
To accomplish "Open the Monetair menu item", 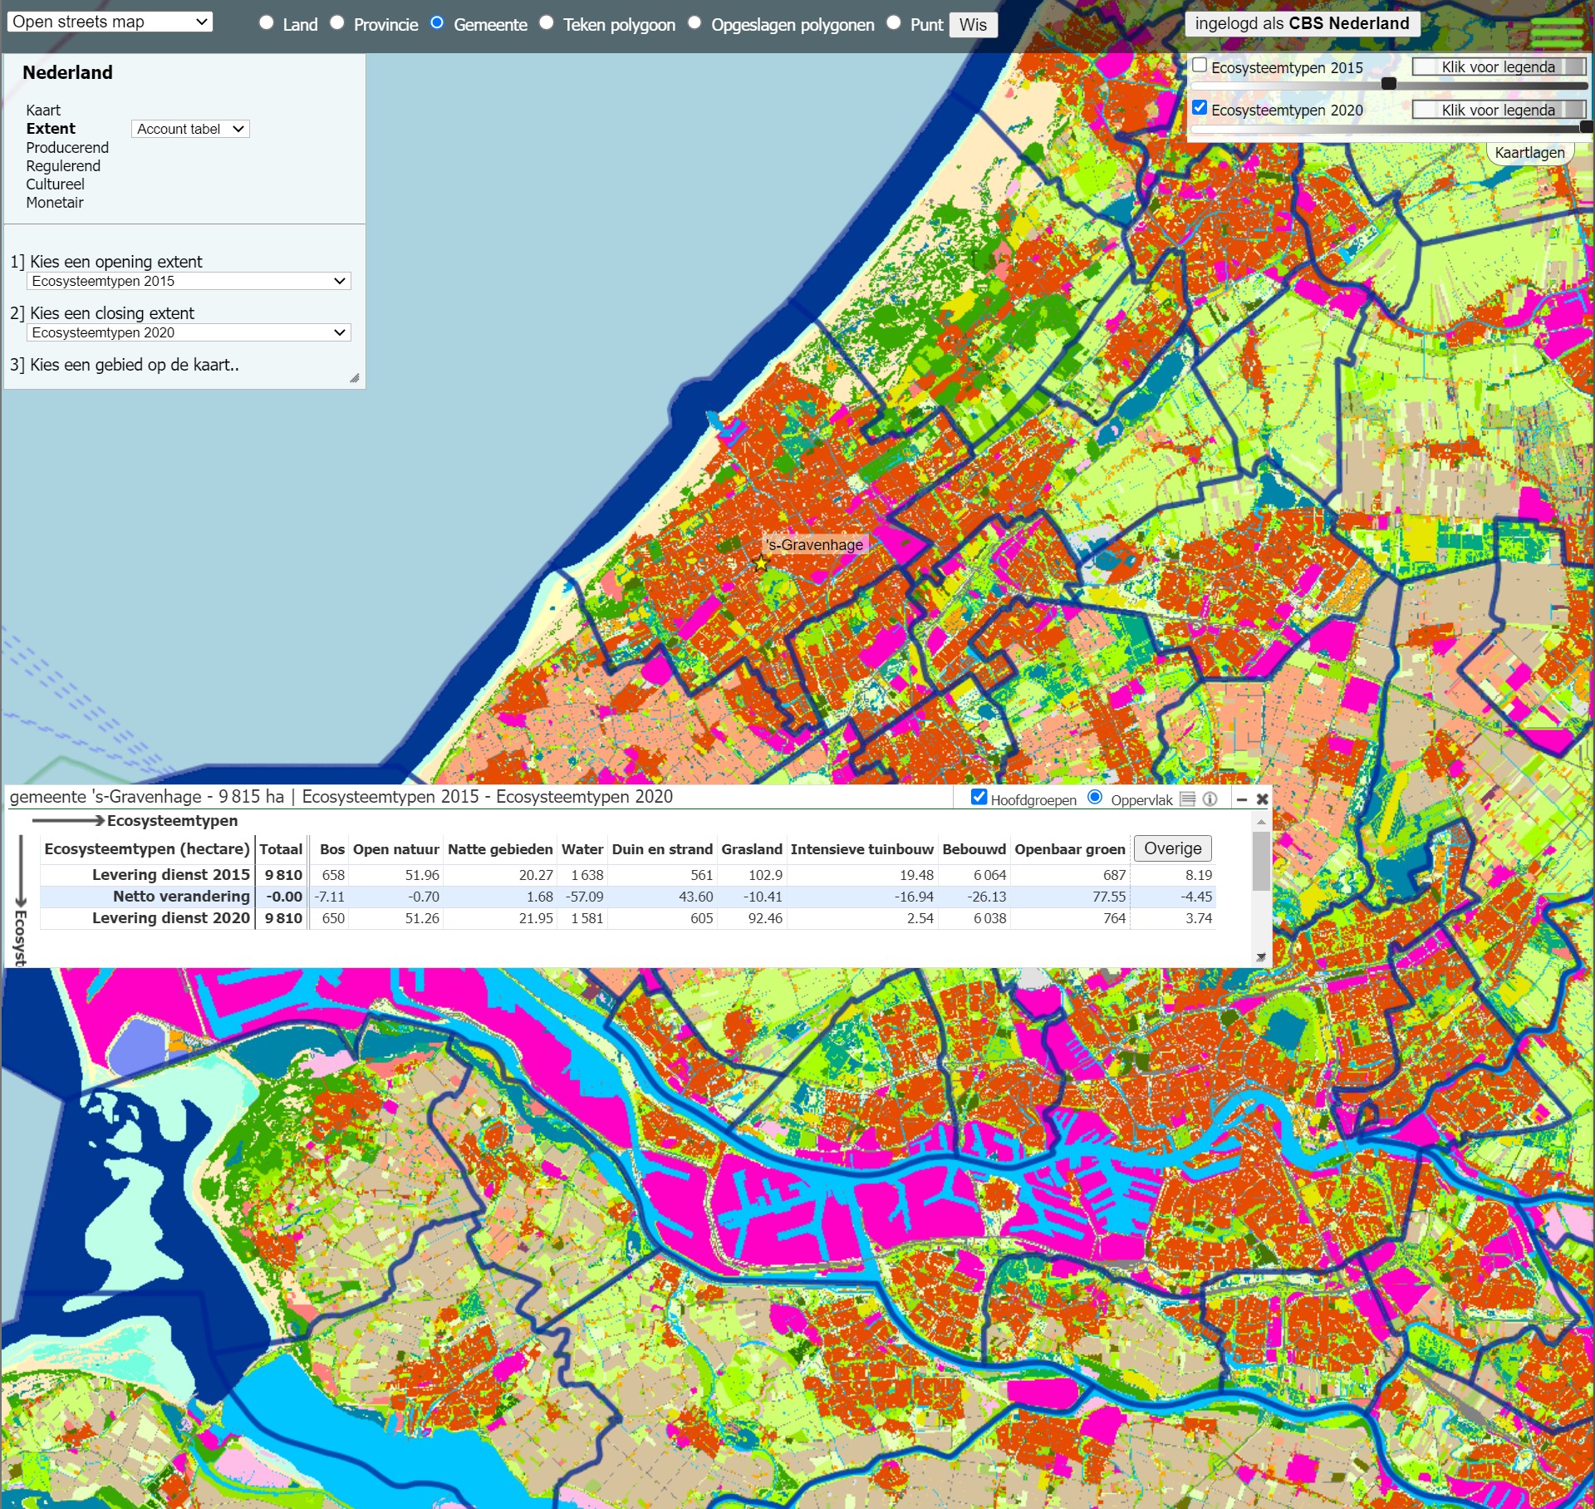I will [55, 203].
